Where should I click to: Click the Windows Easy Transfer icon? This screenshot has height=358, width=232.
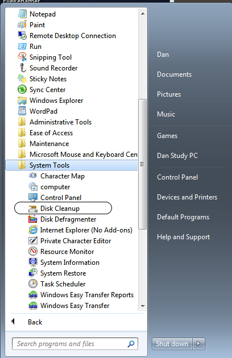tap(33, 306)
